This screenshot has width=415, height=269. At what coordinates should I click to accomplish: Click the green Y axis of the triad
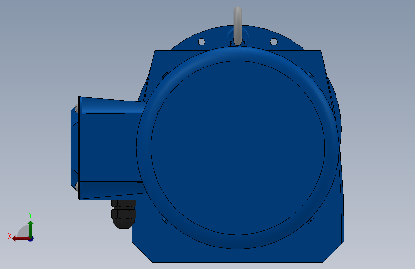pos(31,229)
